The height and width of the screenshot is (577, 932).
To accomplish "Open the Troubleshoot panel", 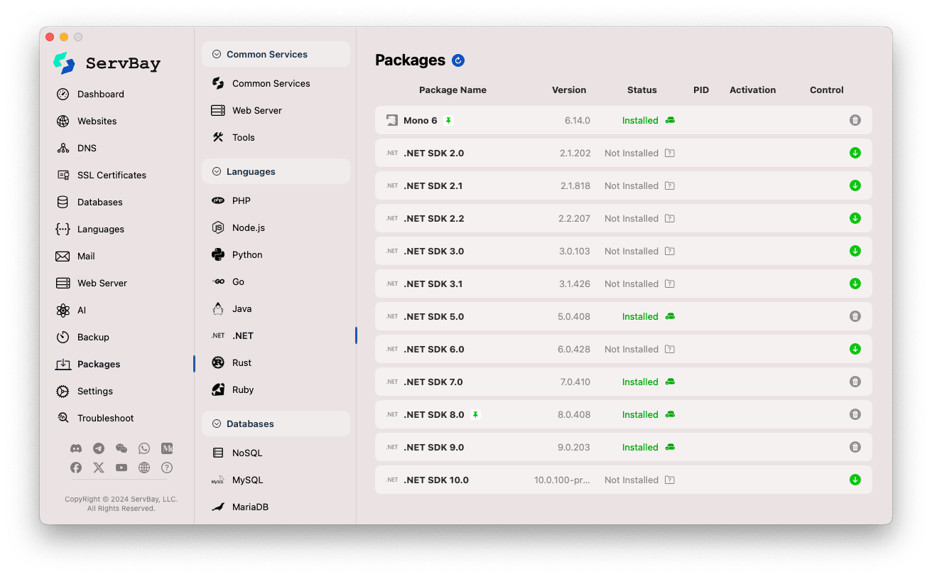I will 106,418.
